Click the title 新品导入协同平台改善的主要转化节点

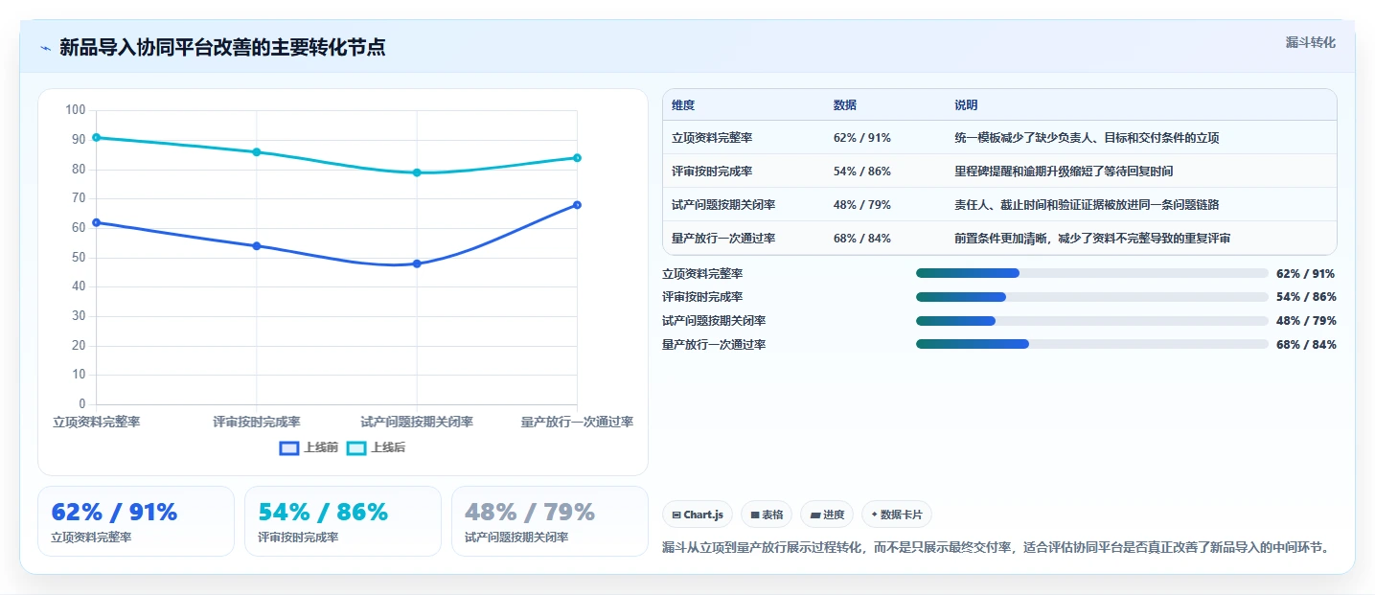(x=222, y=47)
